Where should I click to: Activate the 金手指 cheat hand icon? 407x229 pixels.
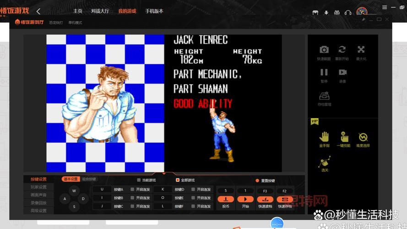324,136
